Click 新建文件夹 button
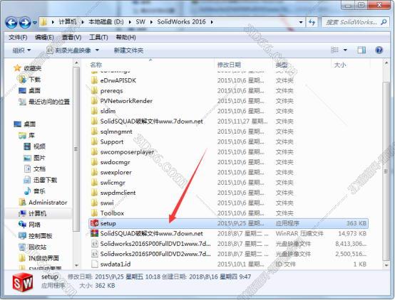Image resolution: width=395 pixels, height=300 pixels. pyautogui.click(x=128, y=50)
